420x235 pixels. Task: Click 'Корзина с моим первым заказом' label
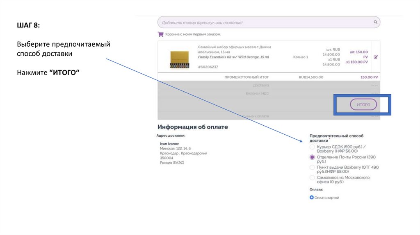(x=193, y=34)
